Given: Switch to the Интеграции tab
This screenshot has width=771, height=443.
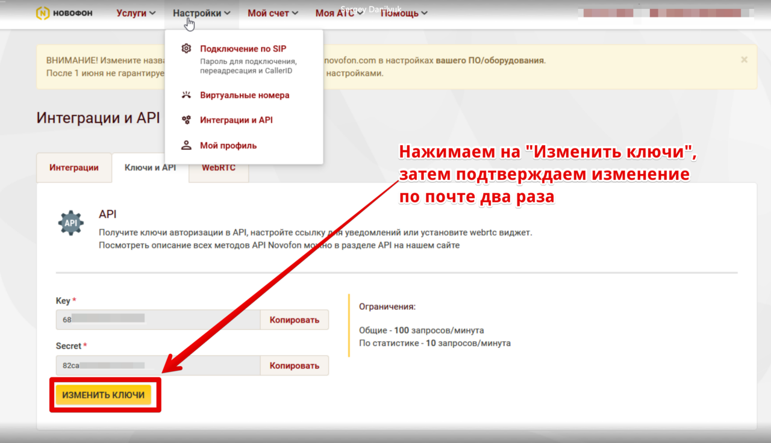Looking at the screenshot, I should point(74,168).
